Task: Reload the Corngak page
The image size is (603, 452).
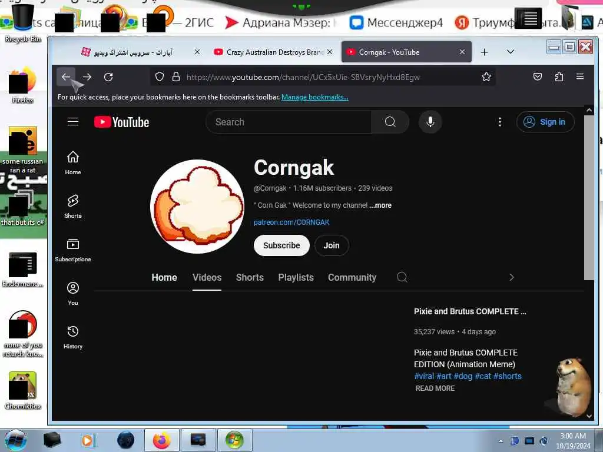Action: (108, 77)
